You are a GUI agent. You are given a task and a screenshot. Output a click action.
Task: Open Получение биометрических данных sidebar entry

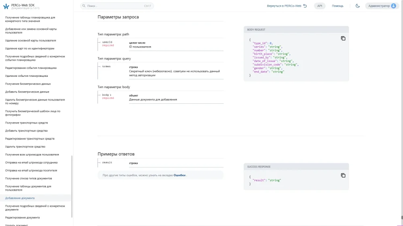[28, 84]
